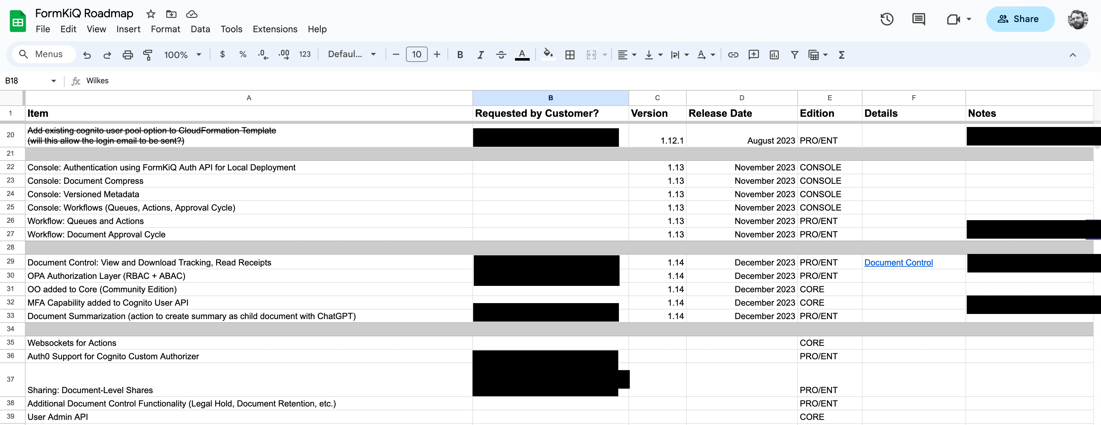Screen dimensions: 1101x425
Task: Insert a comment
Action: (918, 19)
